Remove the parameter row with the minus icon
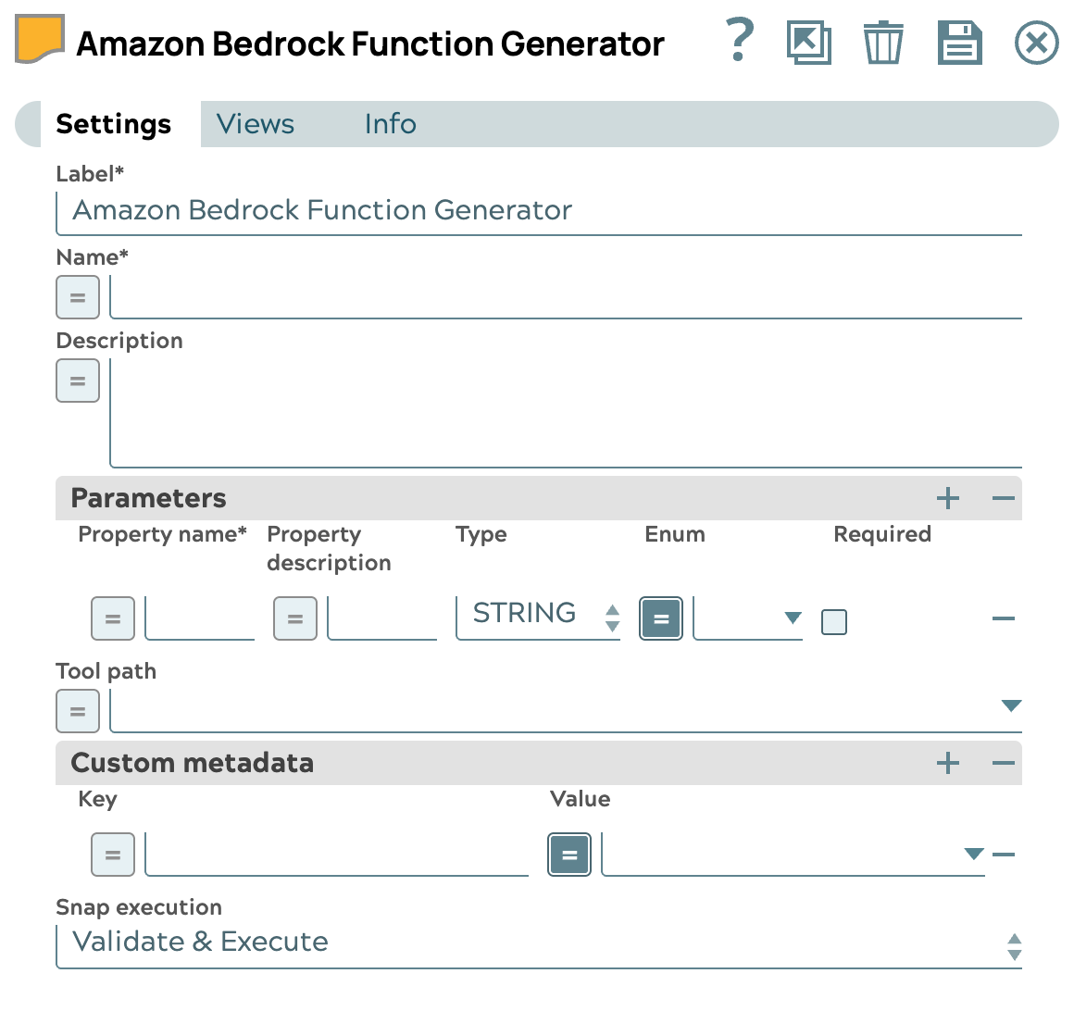The width and height of the screenshot is (1074, 1011). coord(1004,618)
